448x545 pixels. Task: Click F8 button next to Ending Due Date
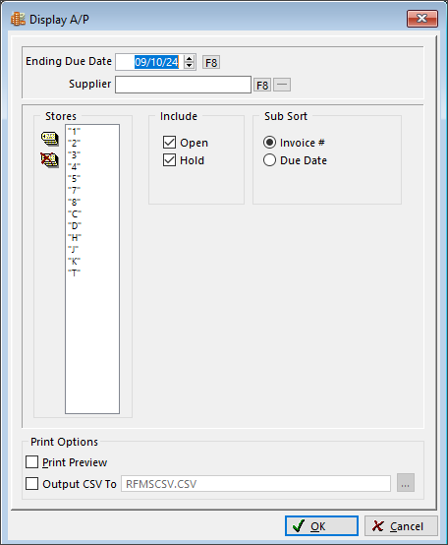pos(211,63)
